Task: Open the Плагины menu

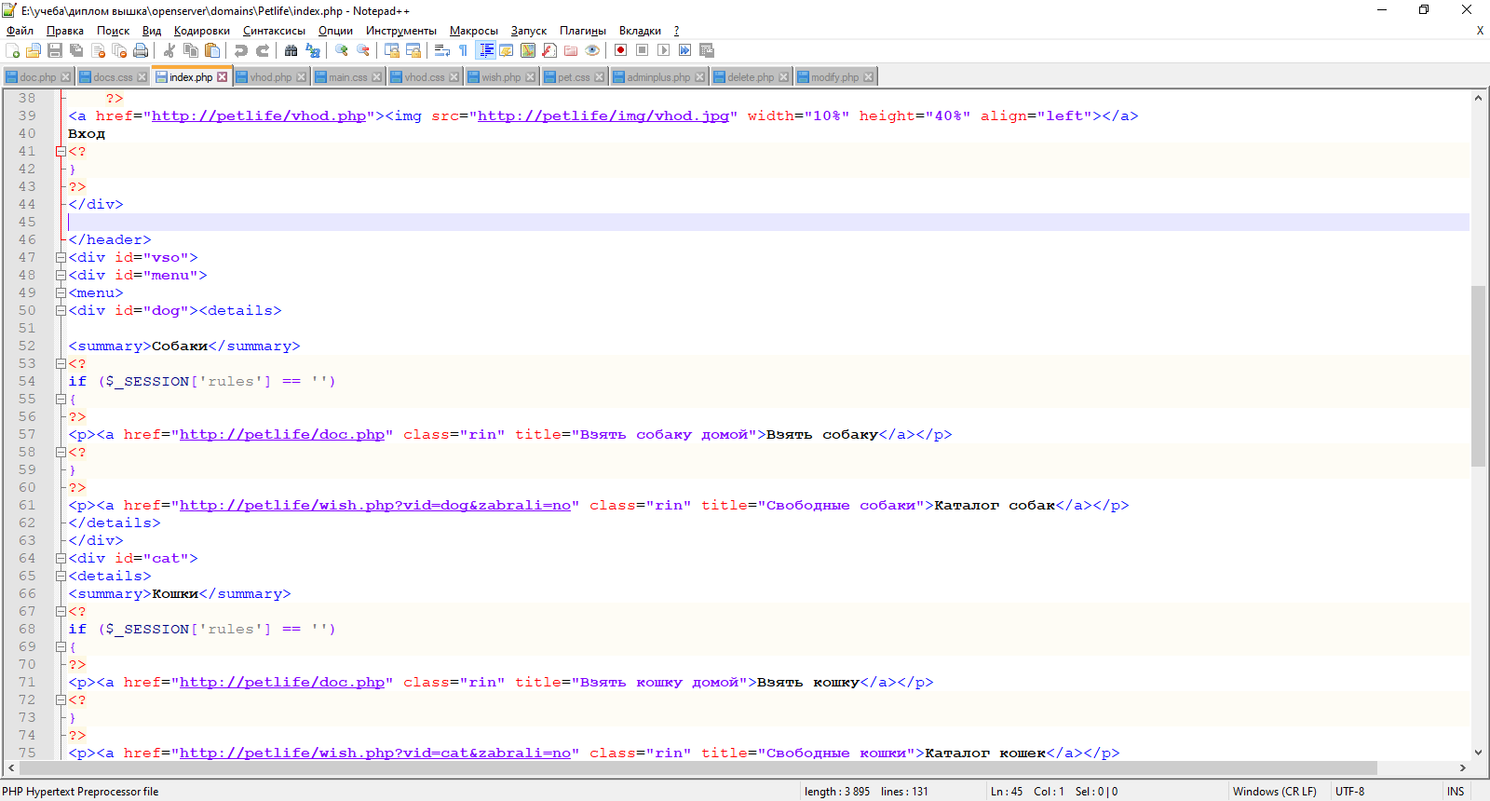Action: point(583,31)
